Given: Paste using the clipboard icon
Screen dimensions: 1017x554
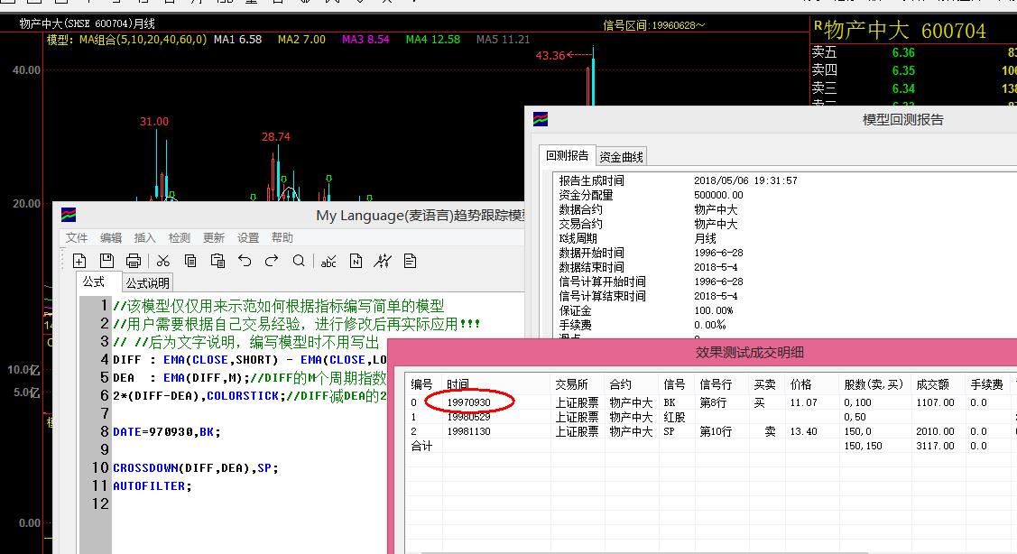Looking at the screenshot, I should pos(217,261).
